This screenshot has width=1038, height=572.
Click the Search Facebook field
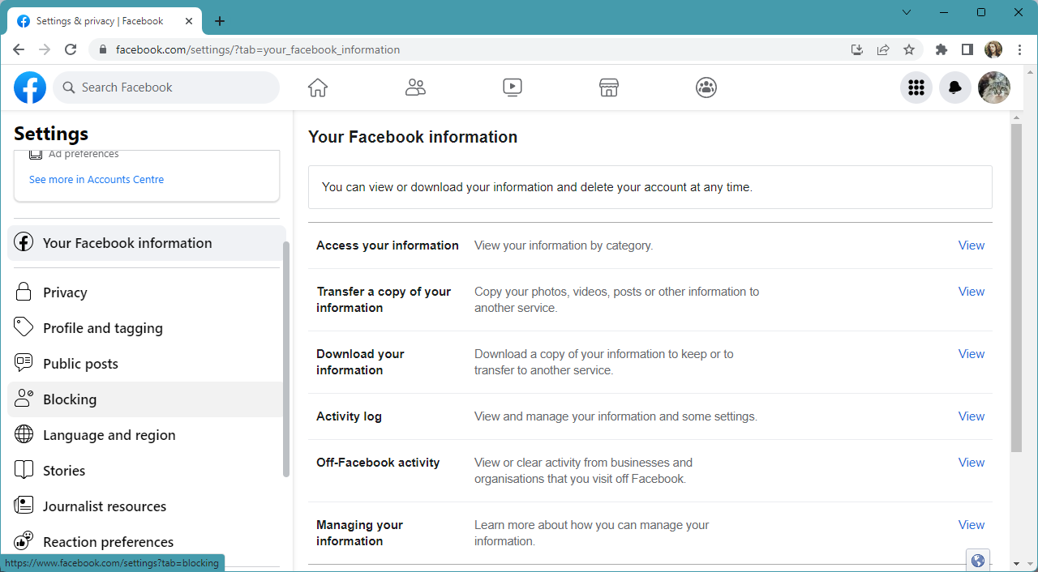tap(166, 87)
